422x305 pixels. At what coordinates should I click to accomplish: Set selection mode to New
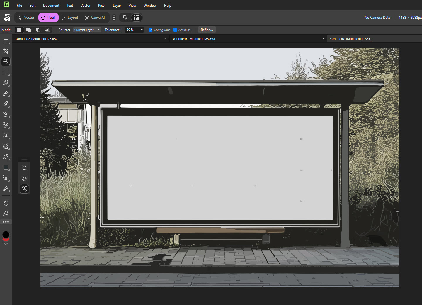19,30
